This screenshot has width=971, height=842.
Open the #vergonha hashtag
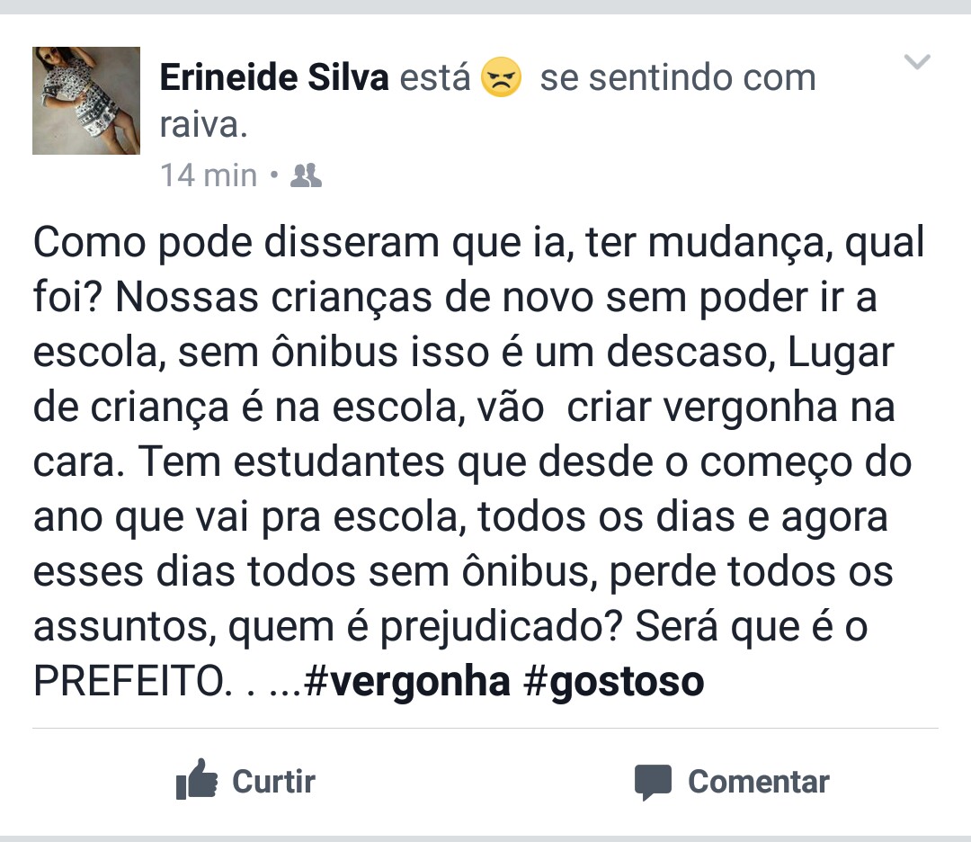(x=408, y=681)
